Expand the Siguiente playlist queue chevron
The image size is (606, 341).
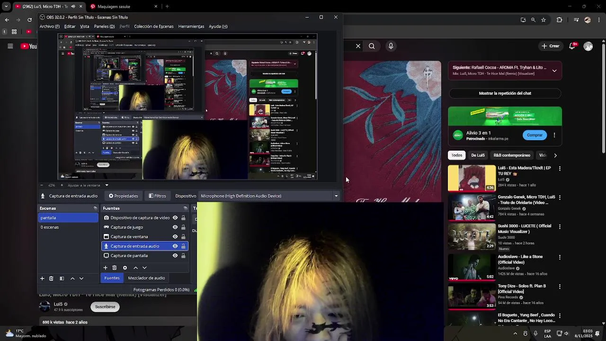pos(554,71)
